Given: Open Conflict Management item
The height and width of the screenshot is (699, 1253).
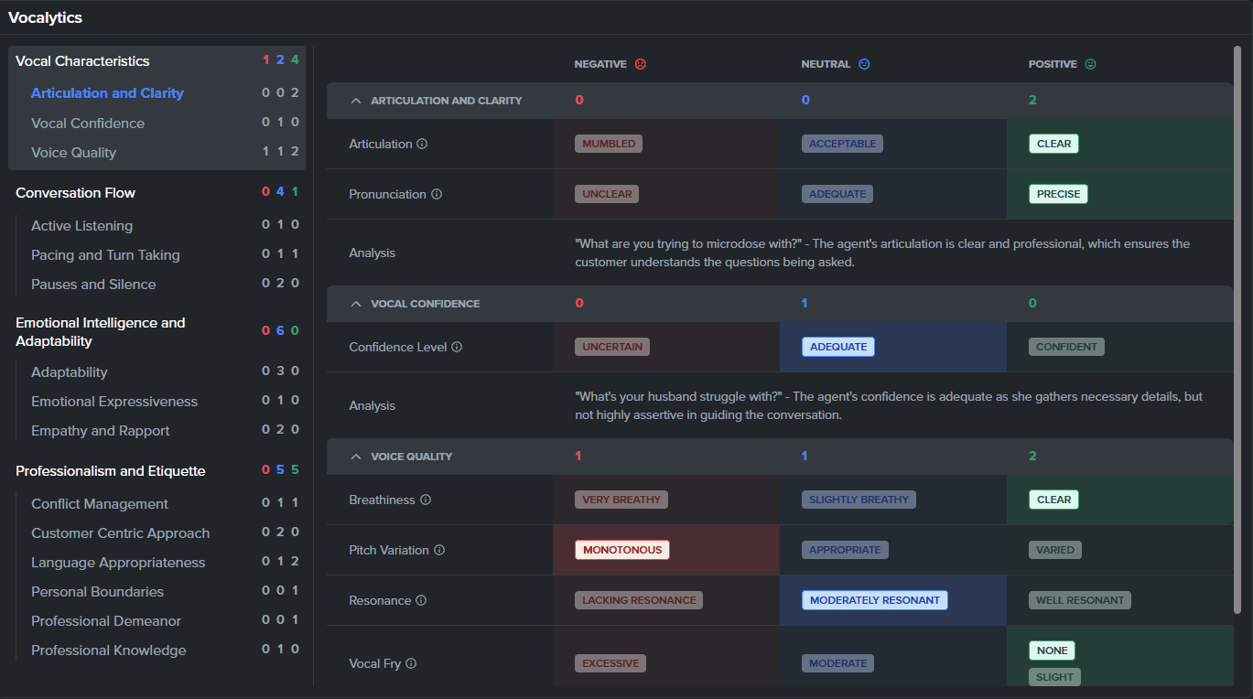Looking at the screenshot, I should click(100, 504).
